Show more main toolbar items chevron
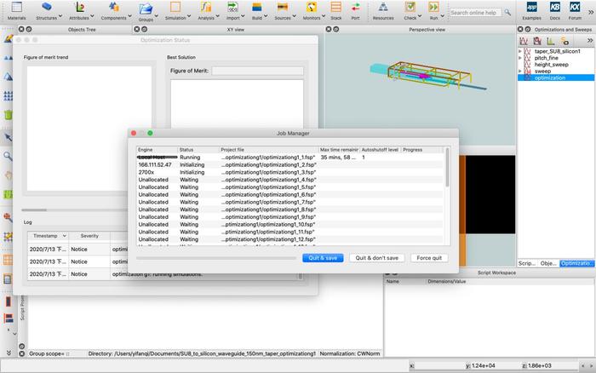 tap(591, 12)
